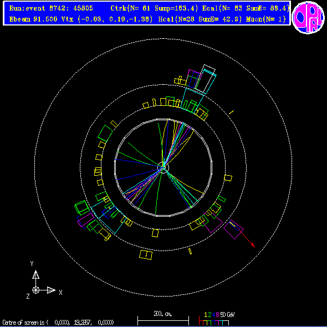The width and height of the screenshot is (327, 327).
Task: Click the Ctrk track summary text
Action: pyautogui.click(x=154, y=8)
